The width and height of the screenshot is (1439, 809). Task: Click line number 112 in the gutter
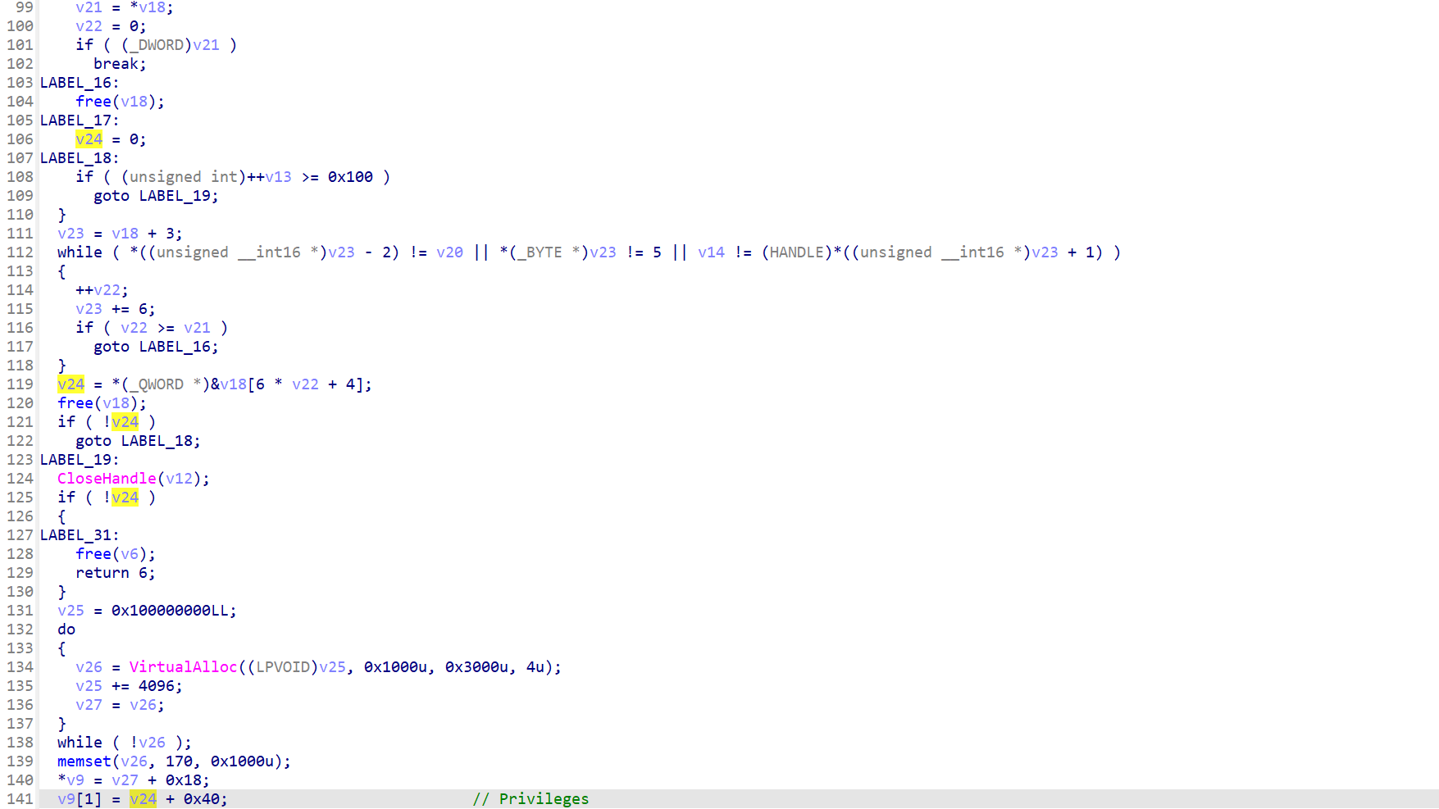(20, 252)
